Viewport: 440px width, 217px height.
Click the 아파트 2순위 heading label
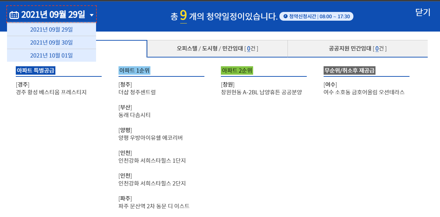[237, 70]
